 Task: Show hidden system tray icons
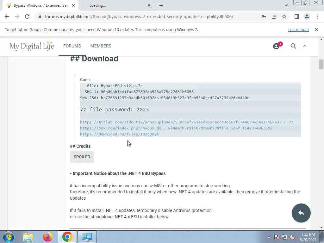[269, 237]
